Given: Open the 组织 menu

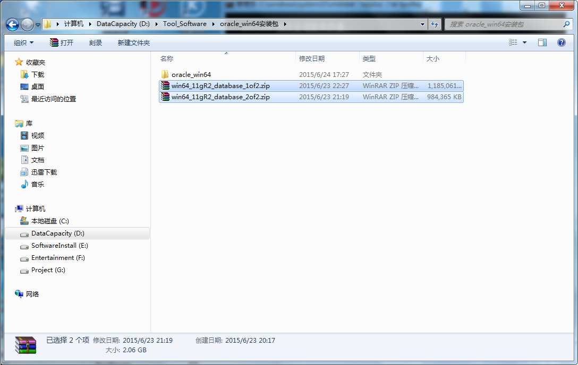Looking at the screenshot, I should (23, 42).
